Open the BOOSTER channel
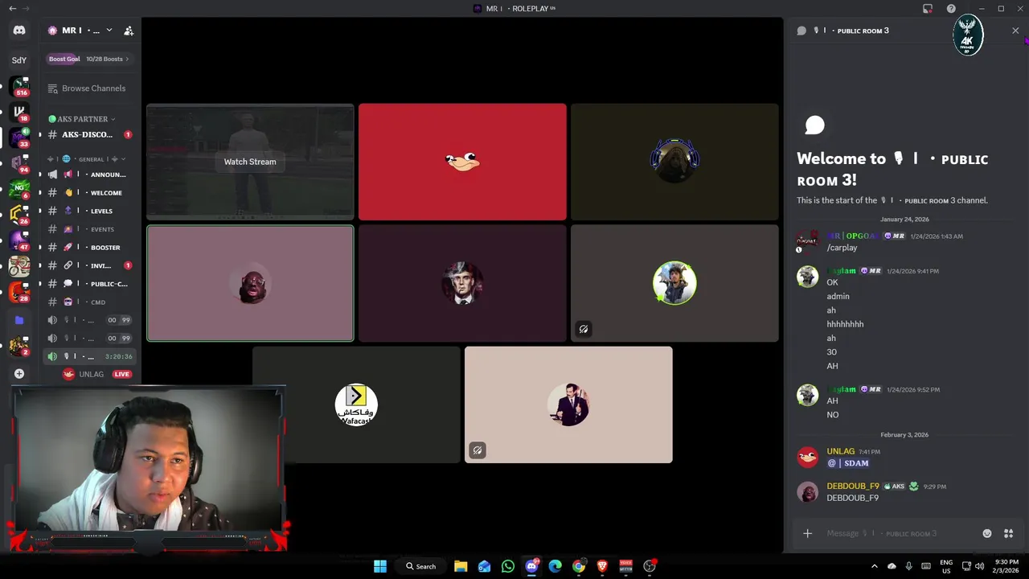 [90, 248]
